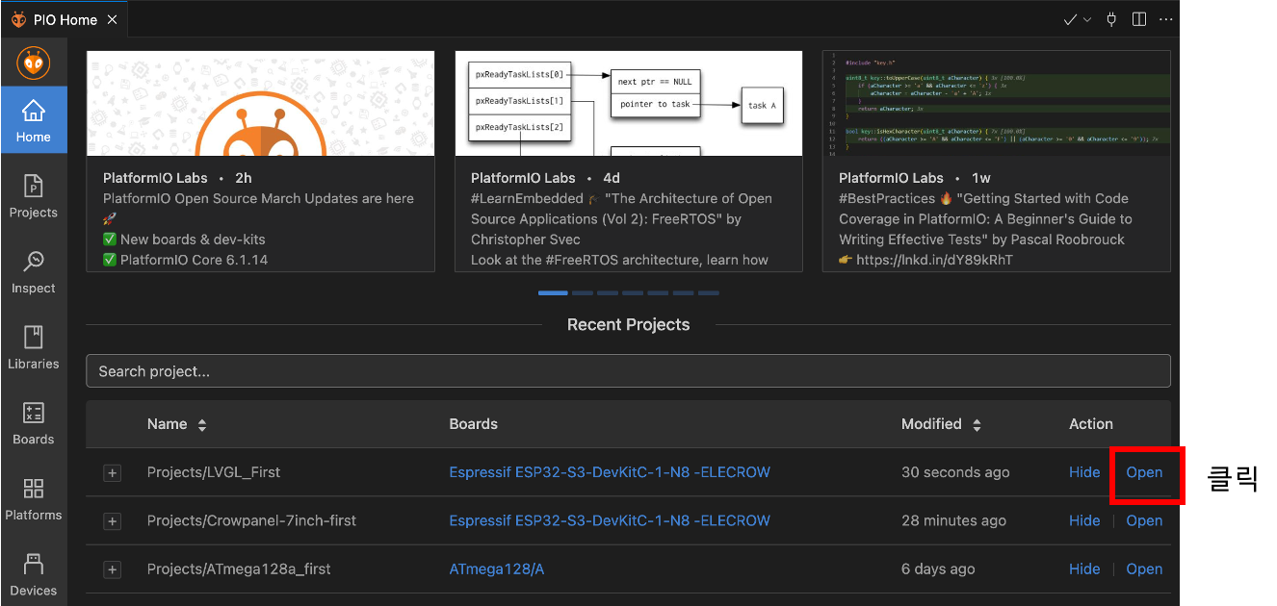The height and width of the screenshot is (606, 1277).
Task: Open the ATmega128/A board link
Action: click(497, 568)
